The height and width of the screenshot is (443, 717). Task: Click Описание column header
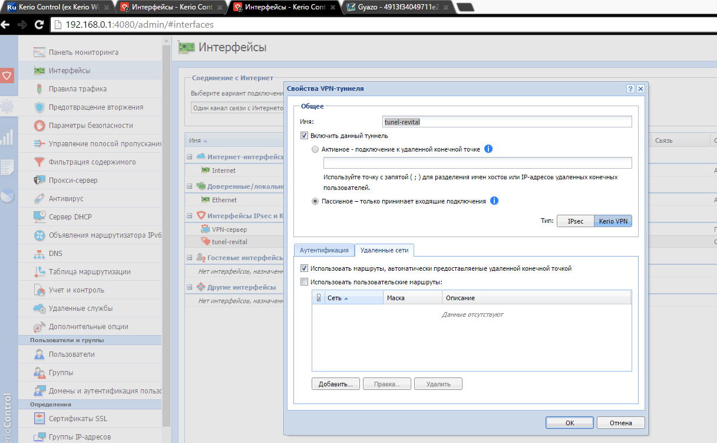pyautogui.click(x=536, y=298)
